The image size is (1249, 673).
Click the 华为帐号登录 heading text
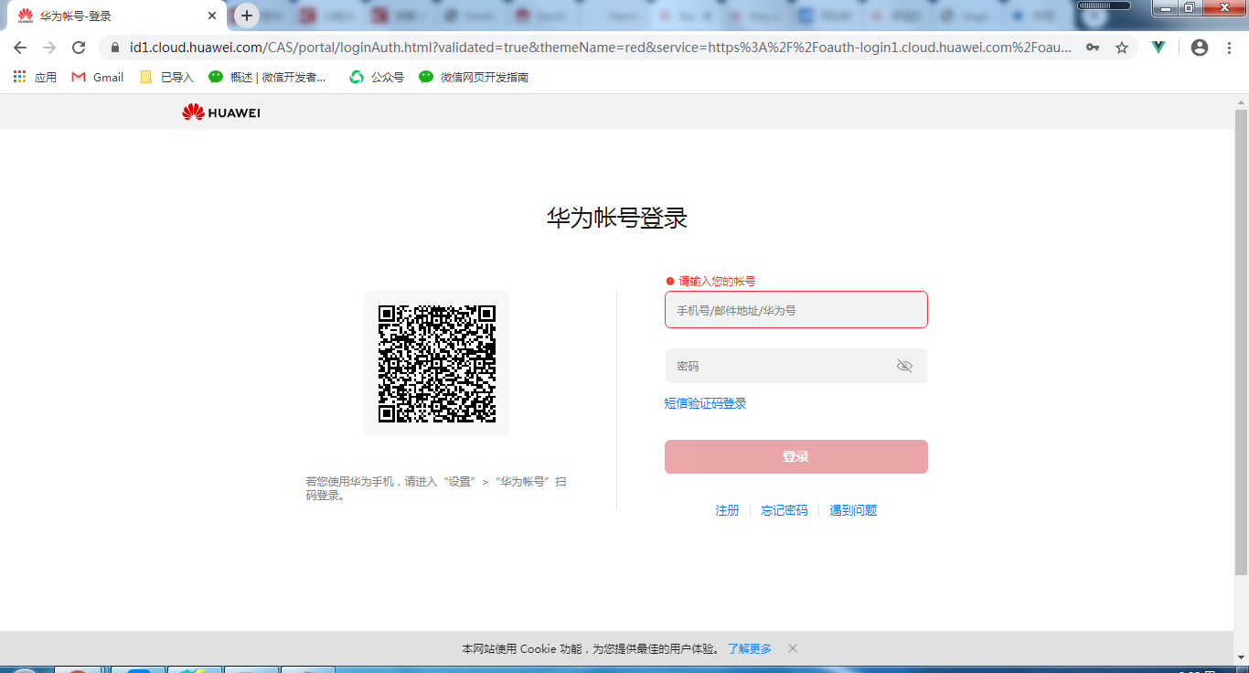pyautogui.click(x=617, y=218)
